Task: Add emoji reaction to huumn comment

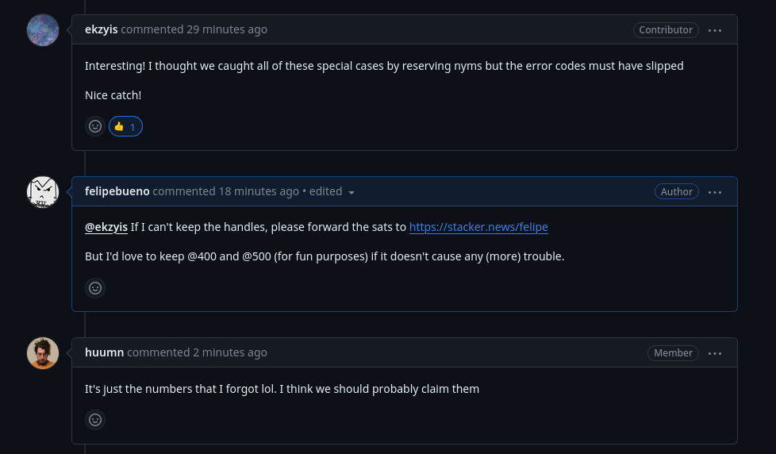Action: click(95, 420)
